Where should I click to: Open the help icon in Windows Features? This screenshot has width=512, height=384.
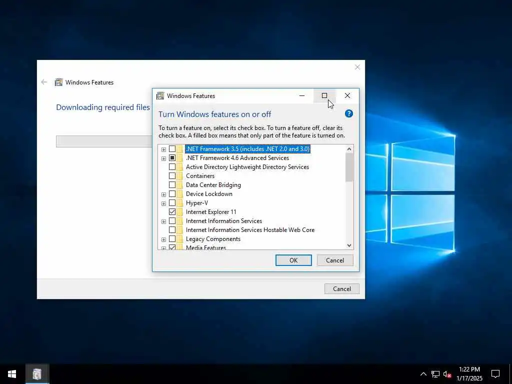point(348,113)
